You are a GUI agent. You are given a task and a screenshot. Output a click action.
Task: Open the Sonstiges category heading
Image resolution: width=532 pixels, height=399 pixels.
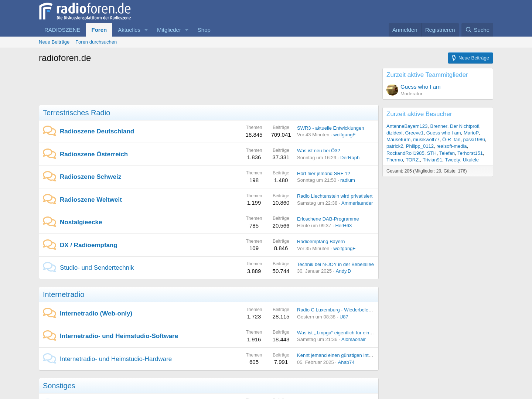[x=59, y=386]
